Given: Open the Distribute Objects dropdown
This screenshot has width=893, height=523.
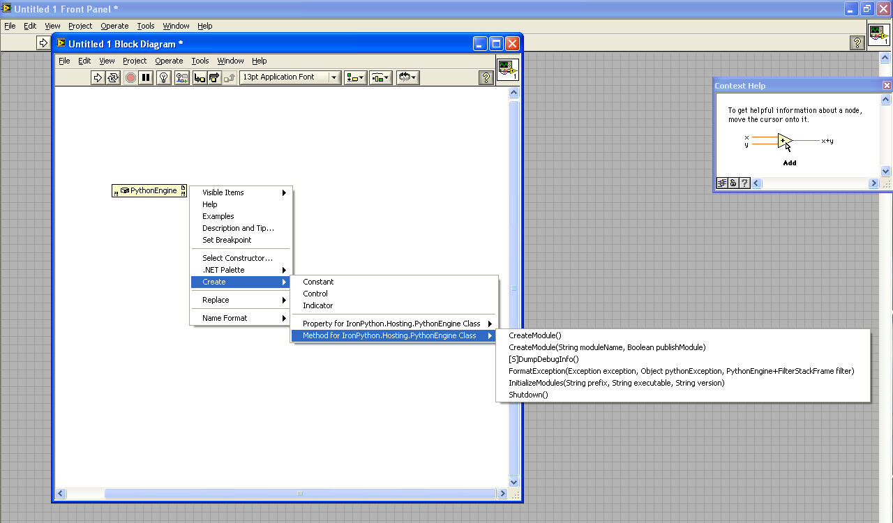Looking at the screenshot, I should (x=380, y=77).
